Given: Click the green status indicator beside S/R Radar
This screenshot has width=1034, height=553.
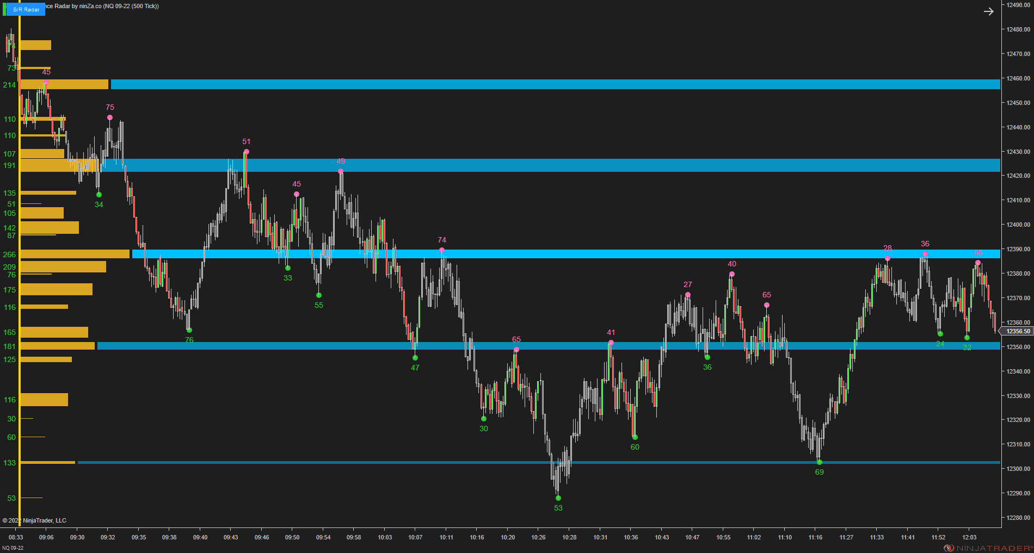Looking at the screenshot, I should [x=4, y=9].
